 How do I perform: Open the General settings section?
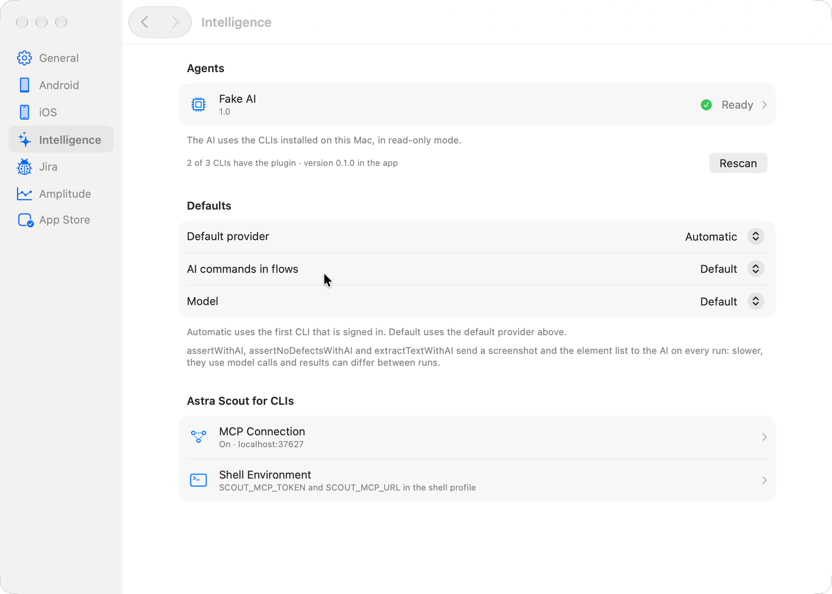[x=61, y=58]
